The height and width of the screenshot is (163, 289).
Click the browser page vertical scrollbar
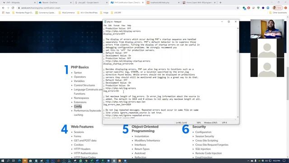pyautogui.click(x=288, y=83)
